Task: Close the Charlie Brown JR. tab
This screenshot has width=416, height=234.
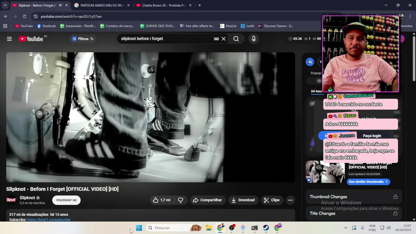Action: pyautogui.click(x=190, y=5)
